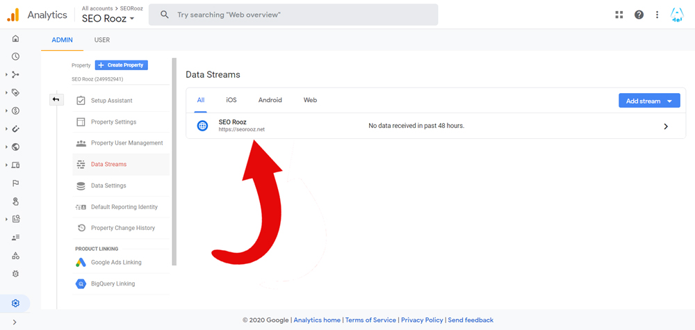Click the "All accounts > SEORooz" breadcrumb

[x=113, y=8]
